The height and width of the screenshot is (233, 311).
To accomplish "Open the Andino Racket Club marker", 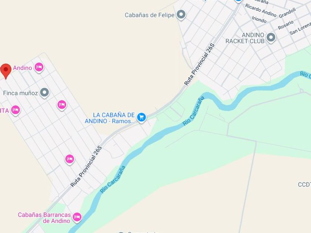I will 271,38.
